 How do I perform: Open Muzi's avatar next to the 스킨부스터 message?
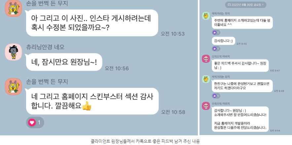(x=13, y=86)
